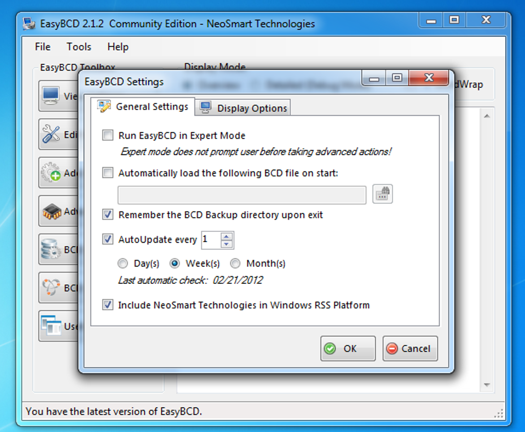This screenshot has height=432, width=525.
Task: Check Automatically load BCD file on start
Action: point(108,173)
